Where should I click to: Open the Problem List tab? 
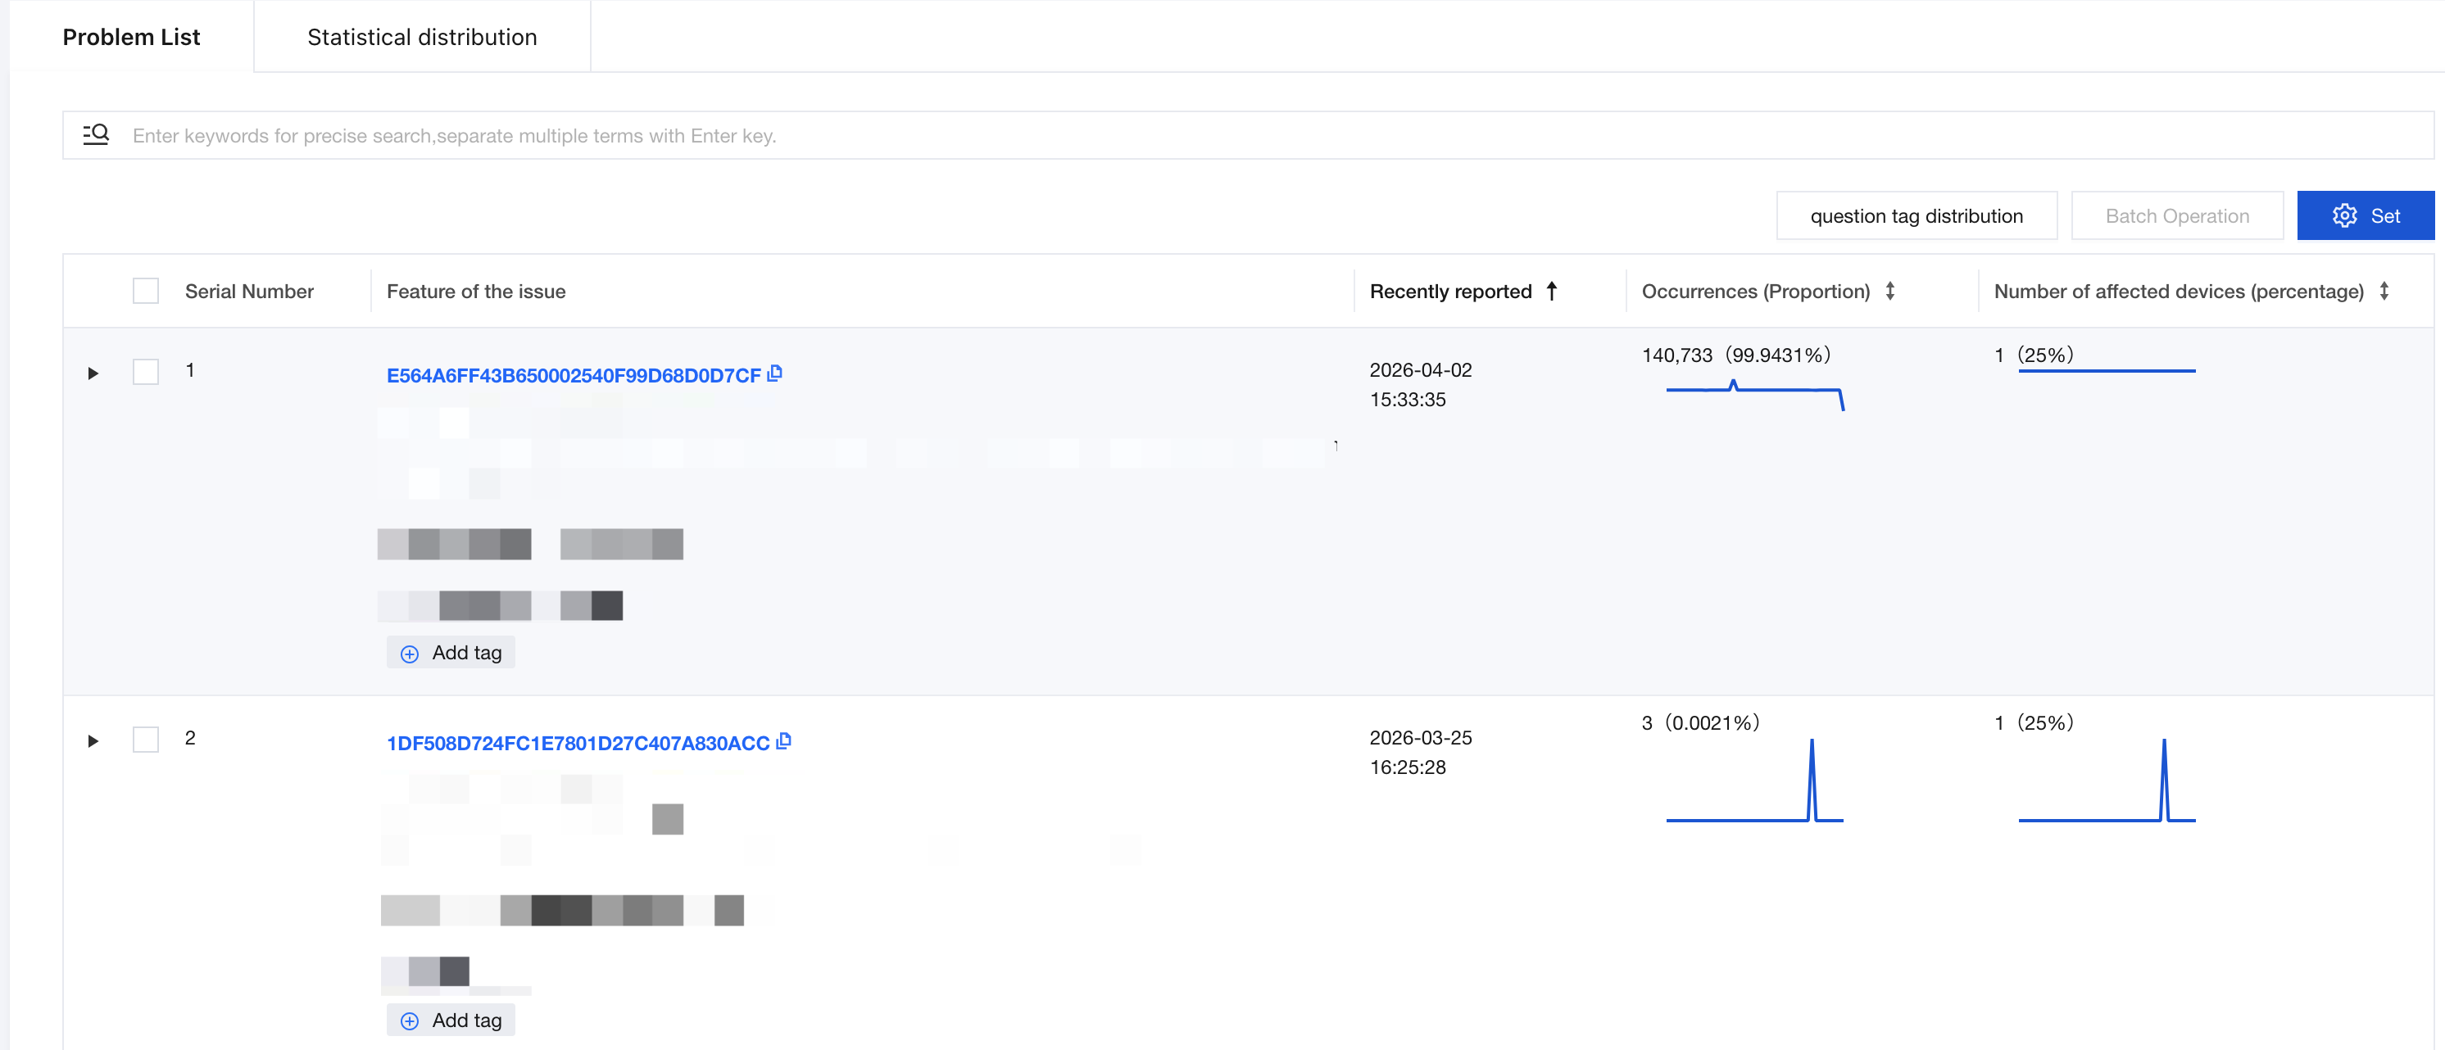pos(131,37)
